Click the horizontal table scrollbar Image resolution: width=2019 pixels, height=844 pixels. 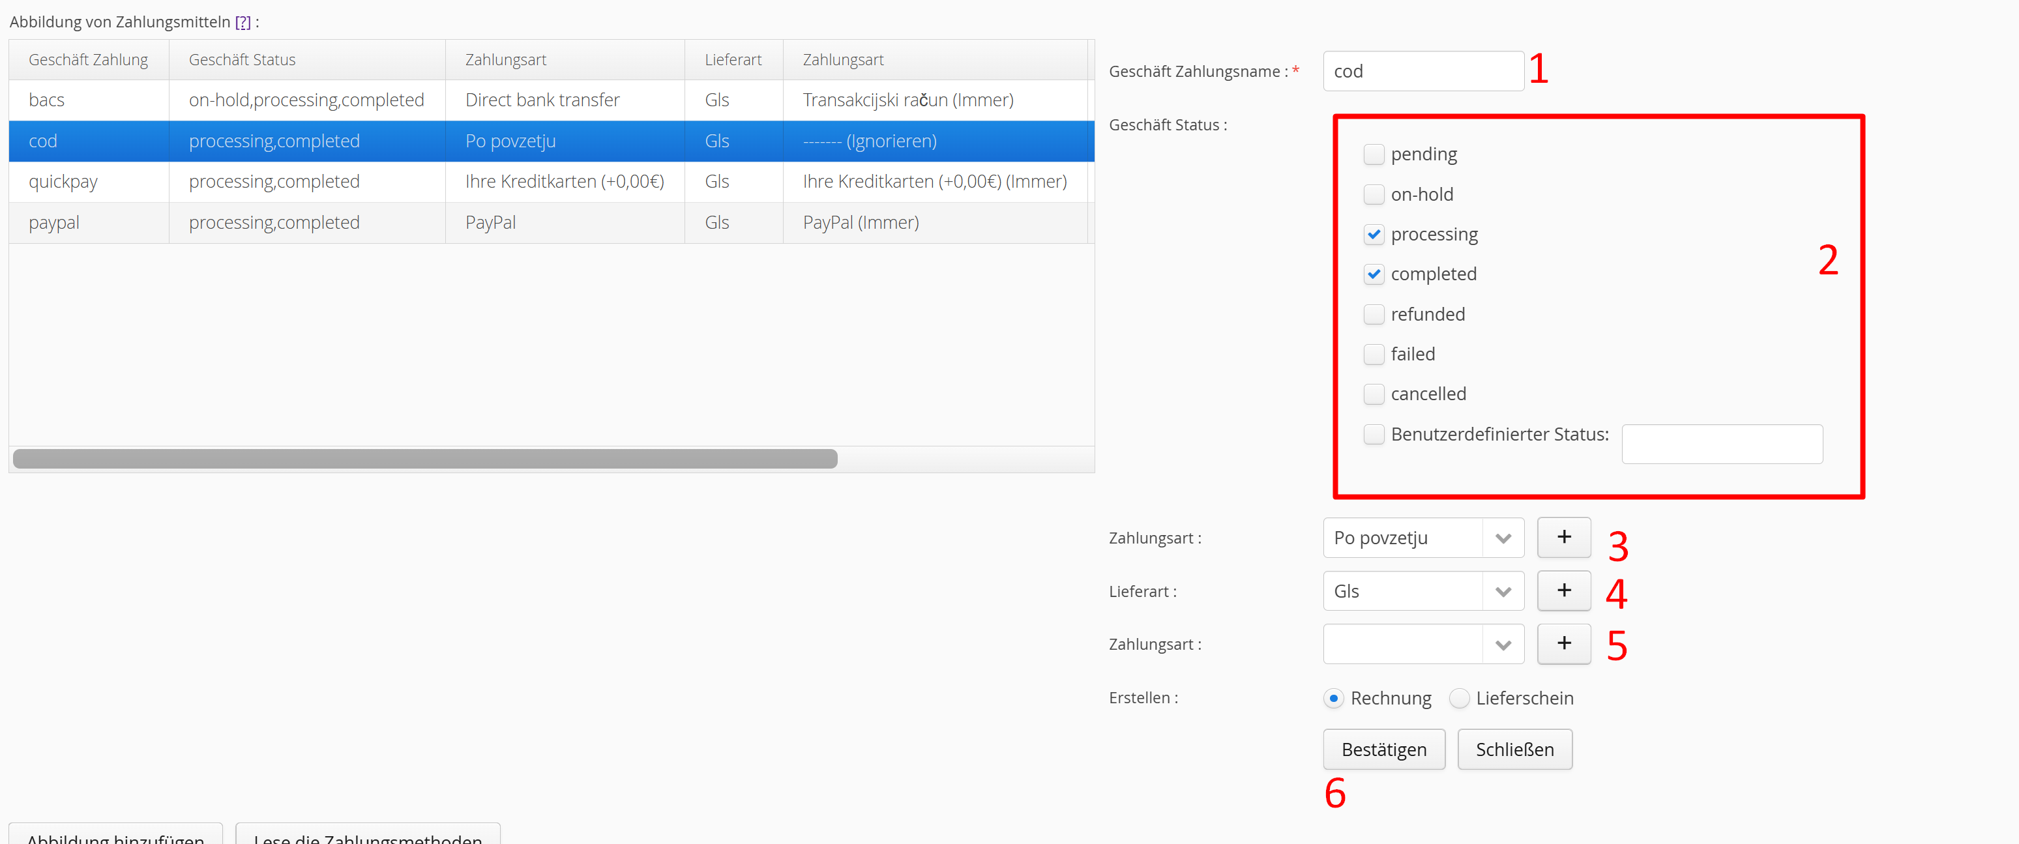coord(425,459)
